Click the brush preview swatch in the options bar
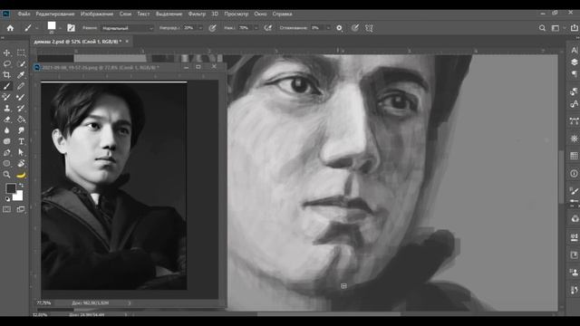The width and height of the screenshot is (580, 326). (x=52, y=26)
